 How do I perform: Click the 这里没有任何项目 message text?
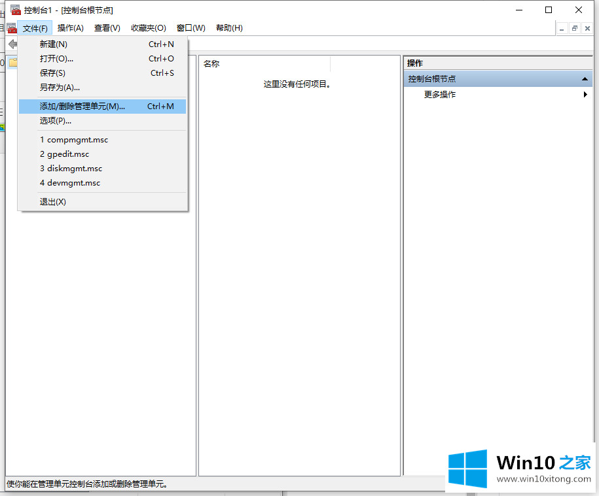[x=297, y=84]
